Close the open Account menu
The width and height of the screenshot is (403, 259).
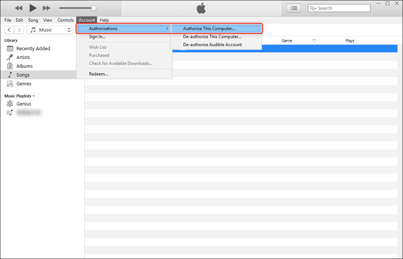click(x=86, y=20)
